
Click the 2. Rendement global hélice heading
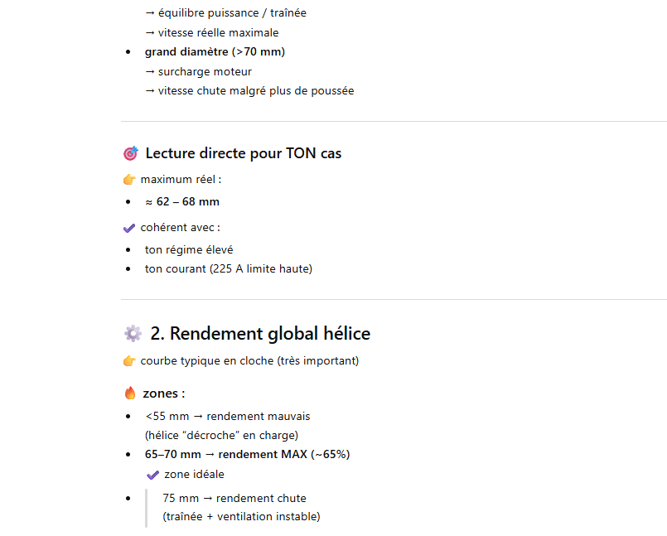point(260,334)
